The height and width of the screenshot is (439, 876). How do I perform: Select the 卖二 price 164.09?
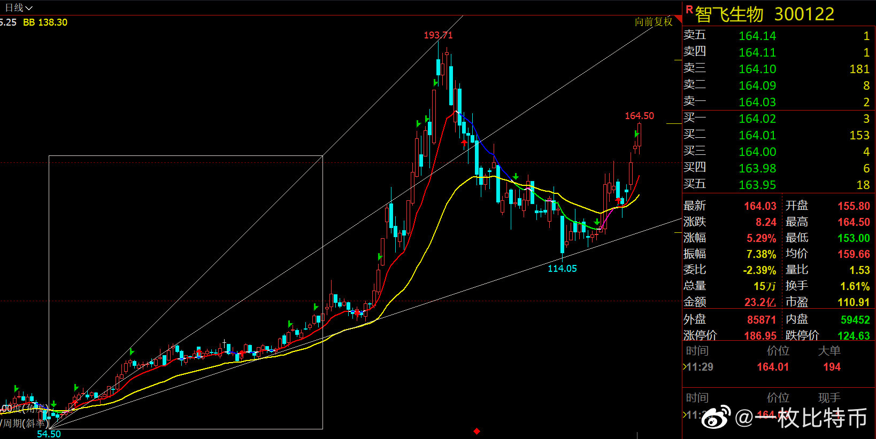click(757, 85)
